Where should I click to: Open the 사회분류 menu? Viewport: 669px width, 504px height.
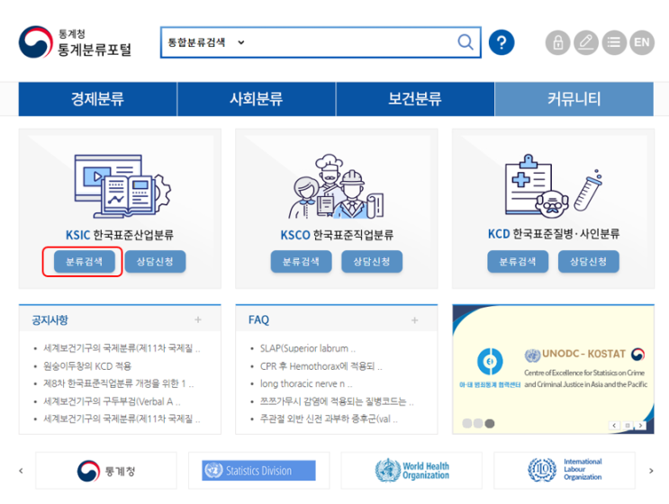(257, 99)
